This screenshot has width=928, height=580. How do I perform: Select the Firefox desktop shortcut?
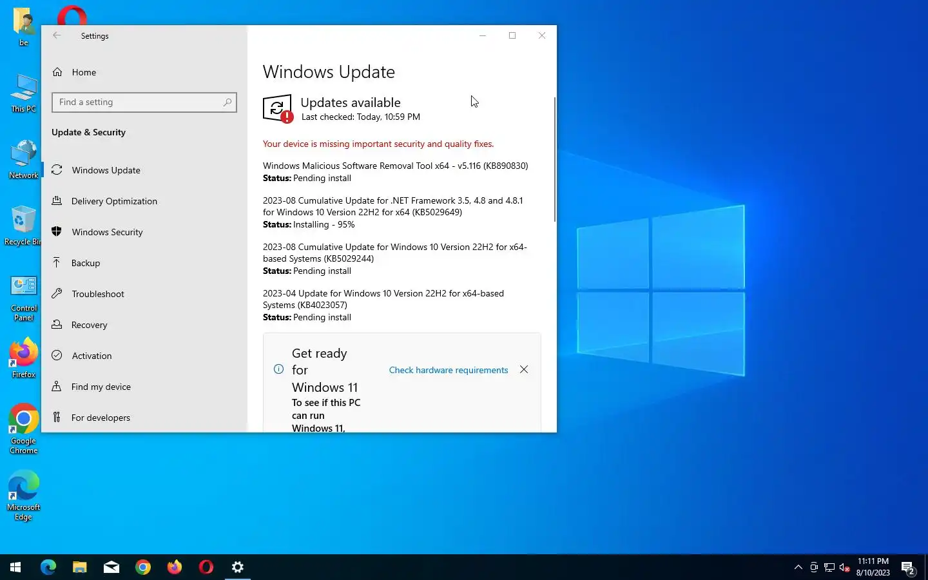(24, 358)
